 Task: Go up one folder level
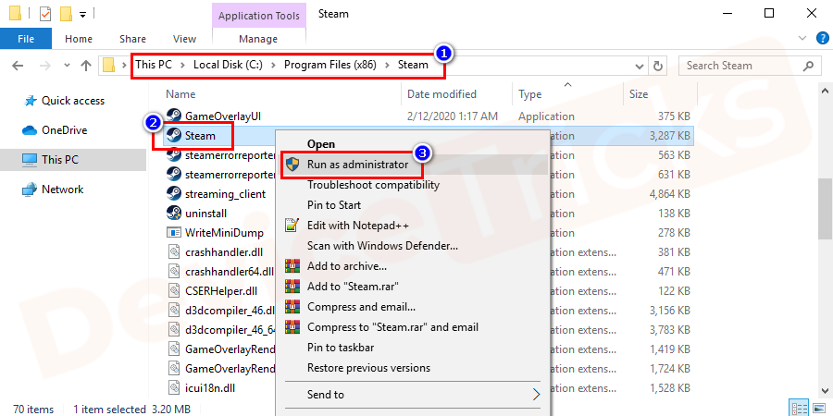pos(86,66)
